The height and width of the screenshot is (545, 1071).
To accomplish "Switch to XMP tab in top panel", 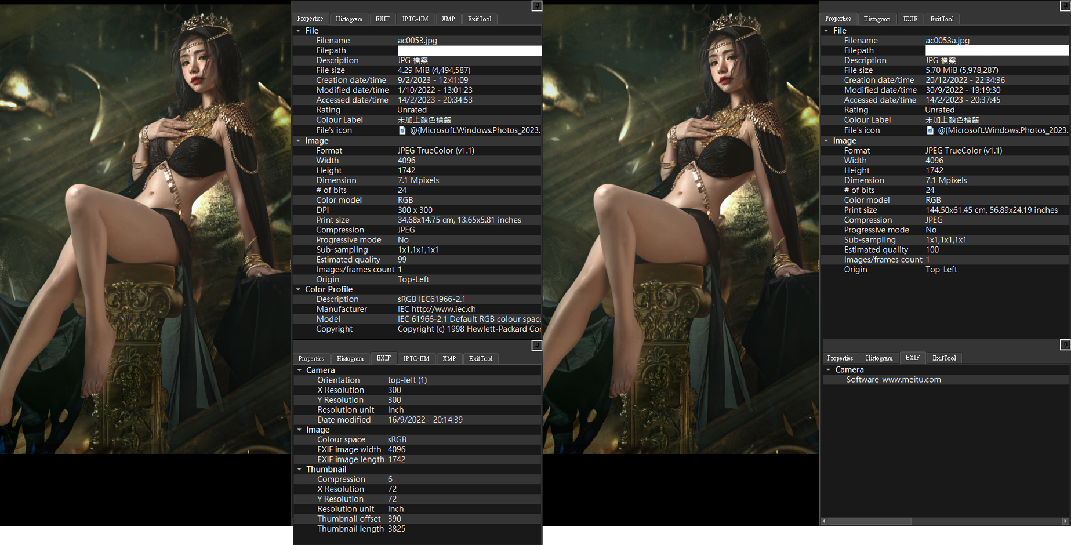I will [x=448, y=19].
